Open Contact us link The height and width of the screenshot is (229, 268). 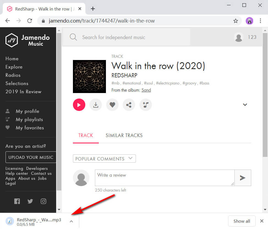pos(41,173)
